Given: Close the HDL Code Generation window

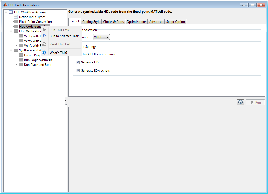Looking at the screenshot, I should [261, 5].
